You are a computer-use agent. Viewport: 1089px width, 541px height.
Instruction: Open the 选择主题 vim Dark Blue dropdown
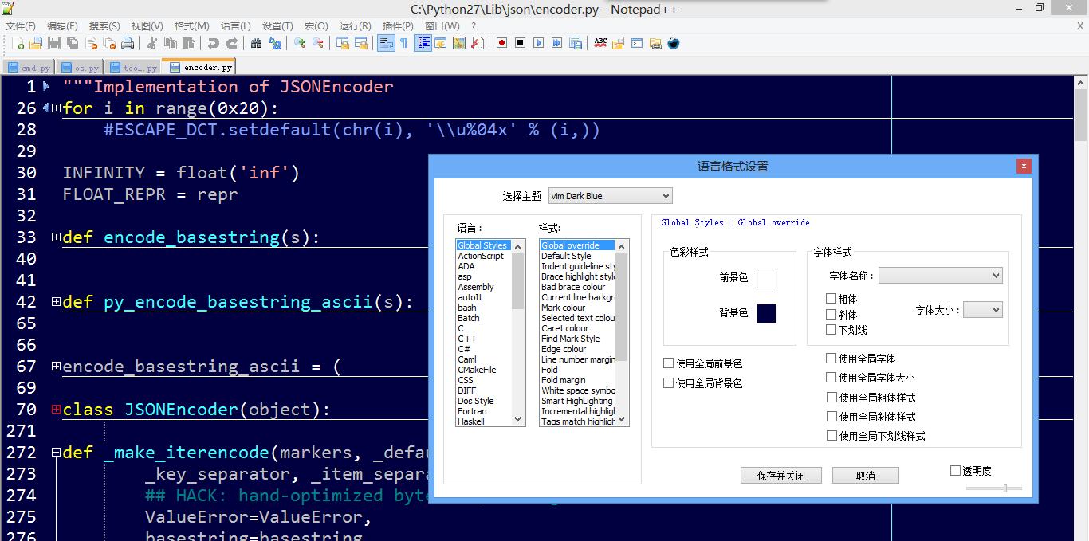click(x=610, y=196)
